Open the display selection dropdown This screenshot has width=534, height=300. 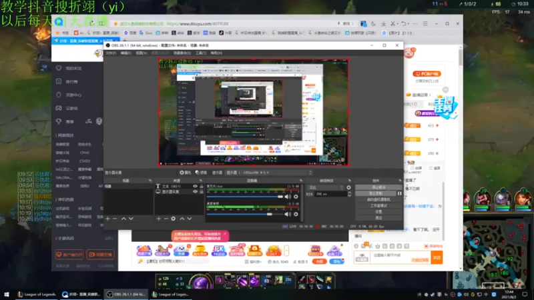[269, 173]
